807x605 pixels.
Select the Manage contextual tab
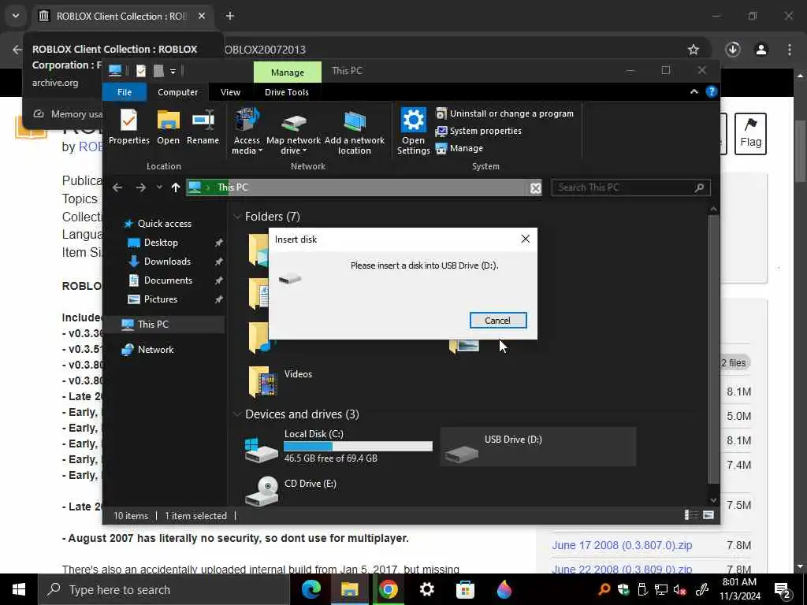tap(287, 72)
